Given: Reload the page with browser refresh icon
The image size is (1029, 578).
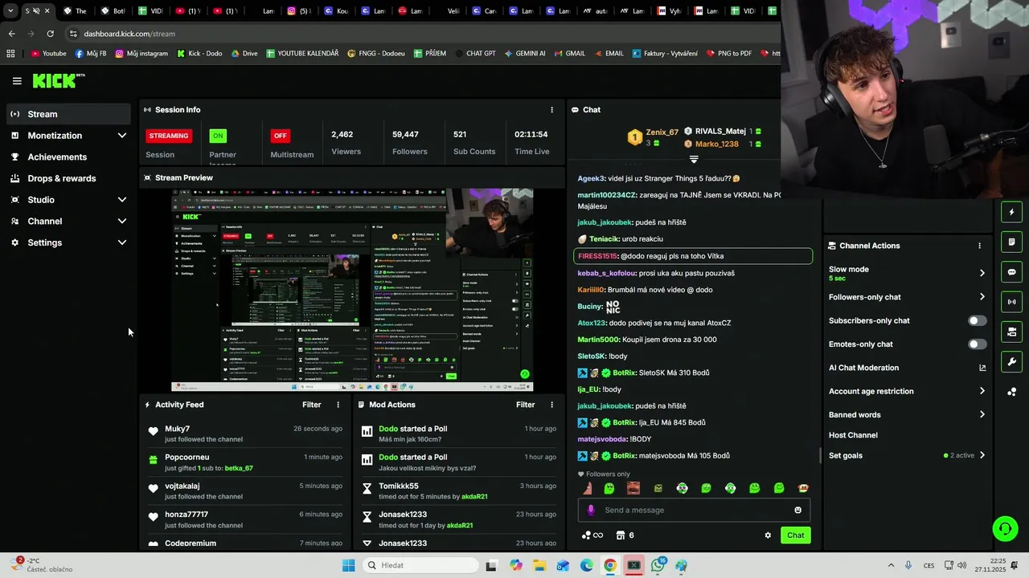Looking at the screenshot, I should pyautogui.click(x=50, y=34).
